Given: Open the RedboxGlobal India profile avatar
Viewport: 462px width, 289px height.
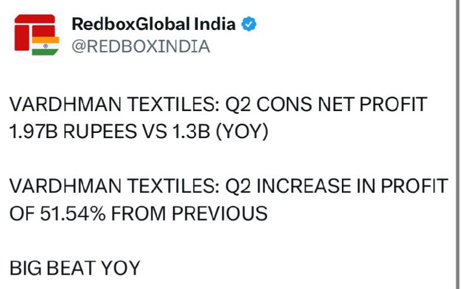Looking at the screenshot, I should pos(36,35).
